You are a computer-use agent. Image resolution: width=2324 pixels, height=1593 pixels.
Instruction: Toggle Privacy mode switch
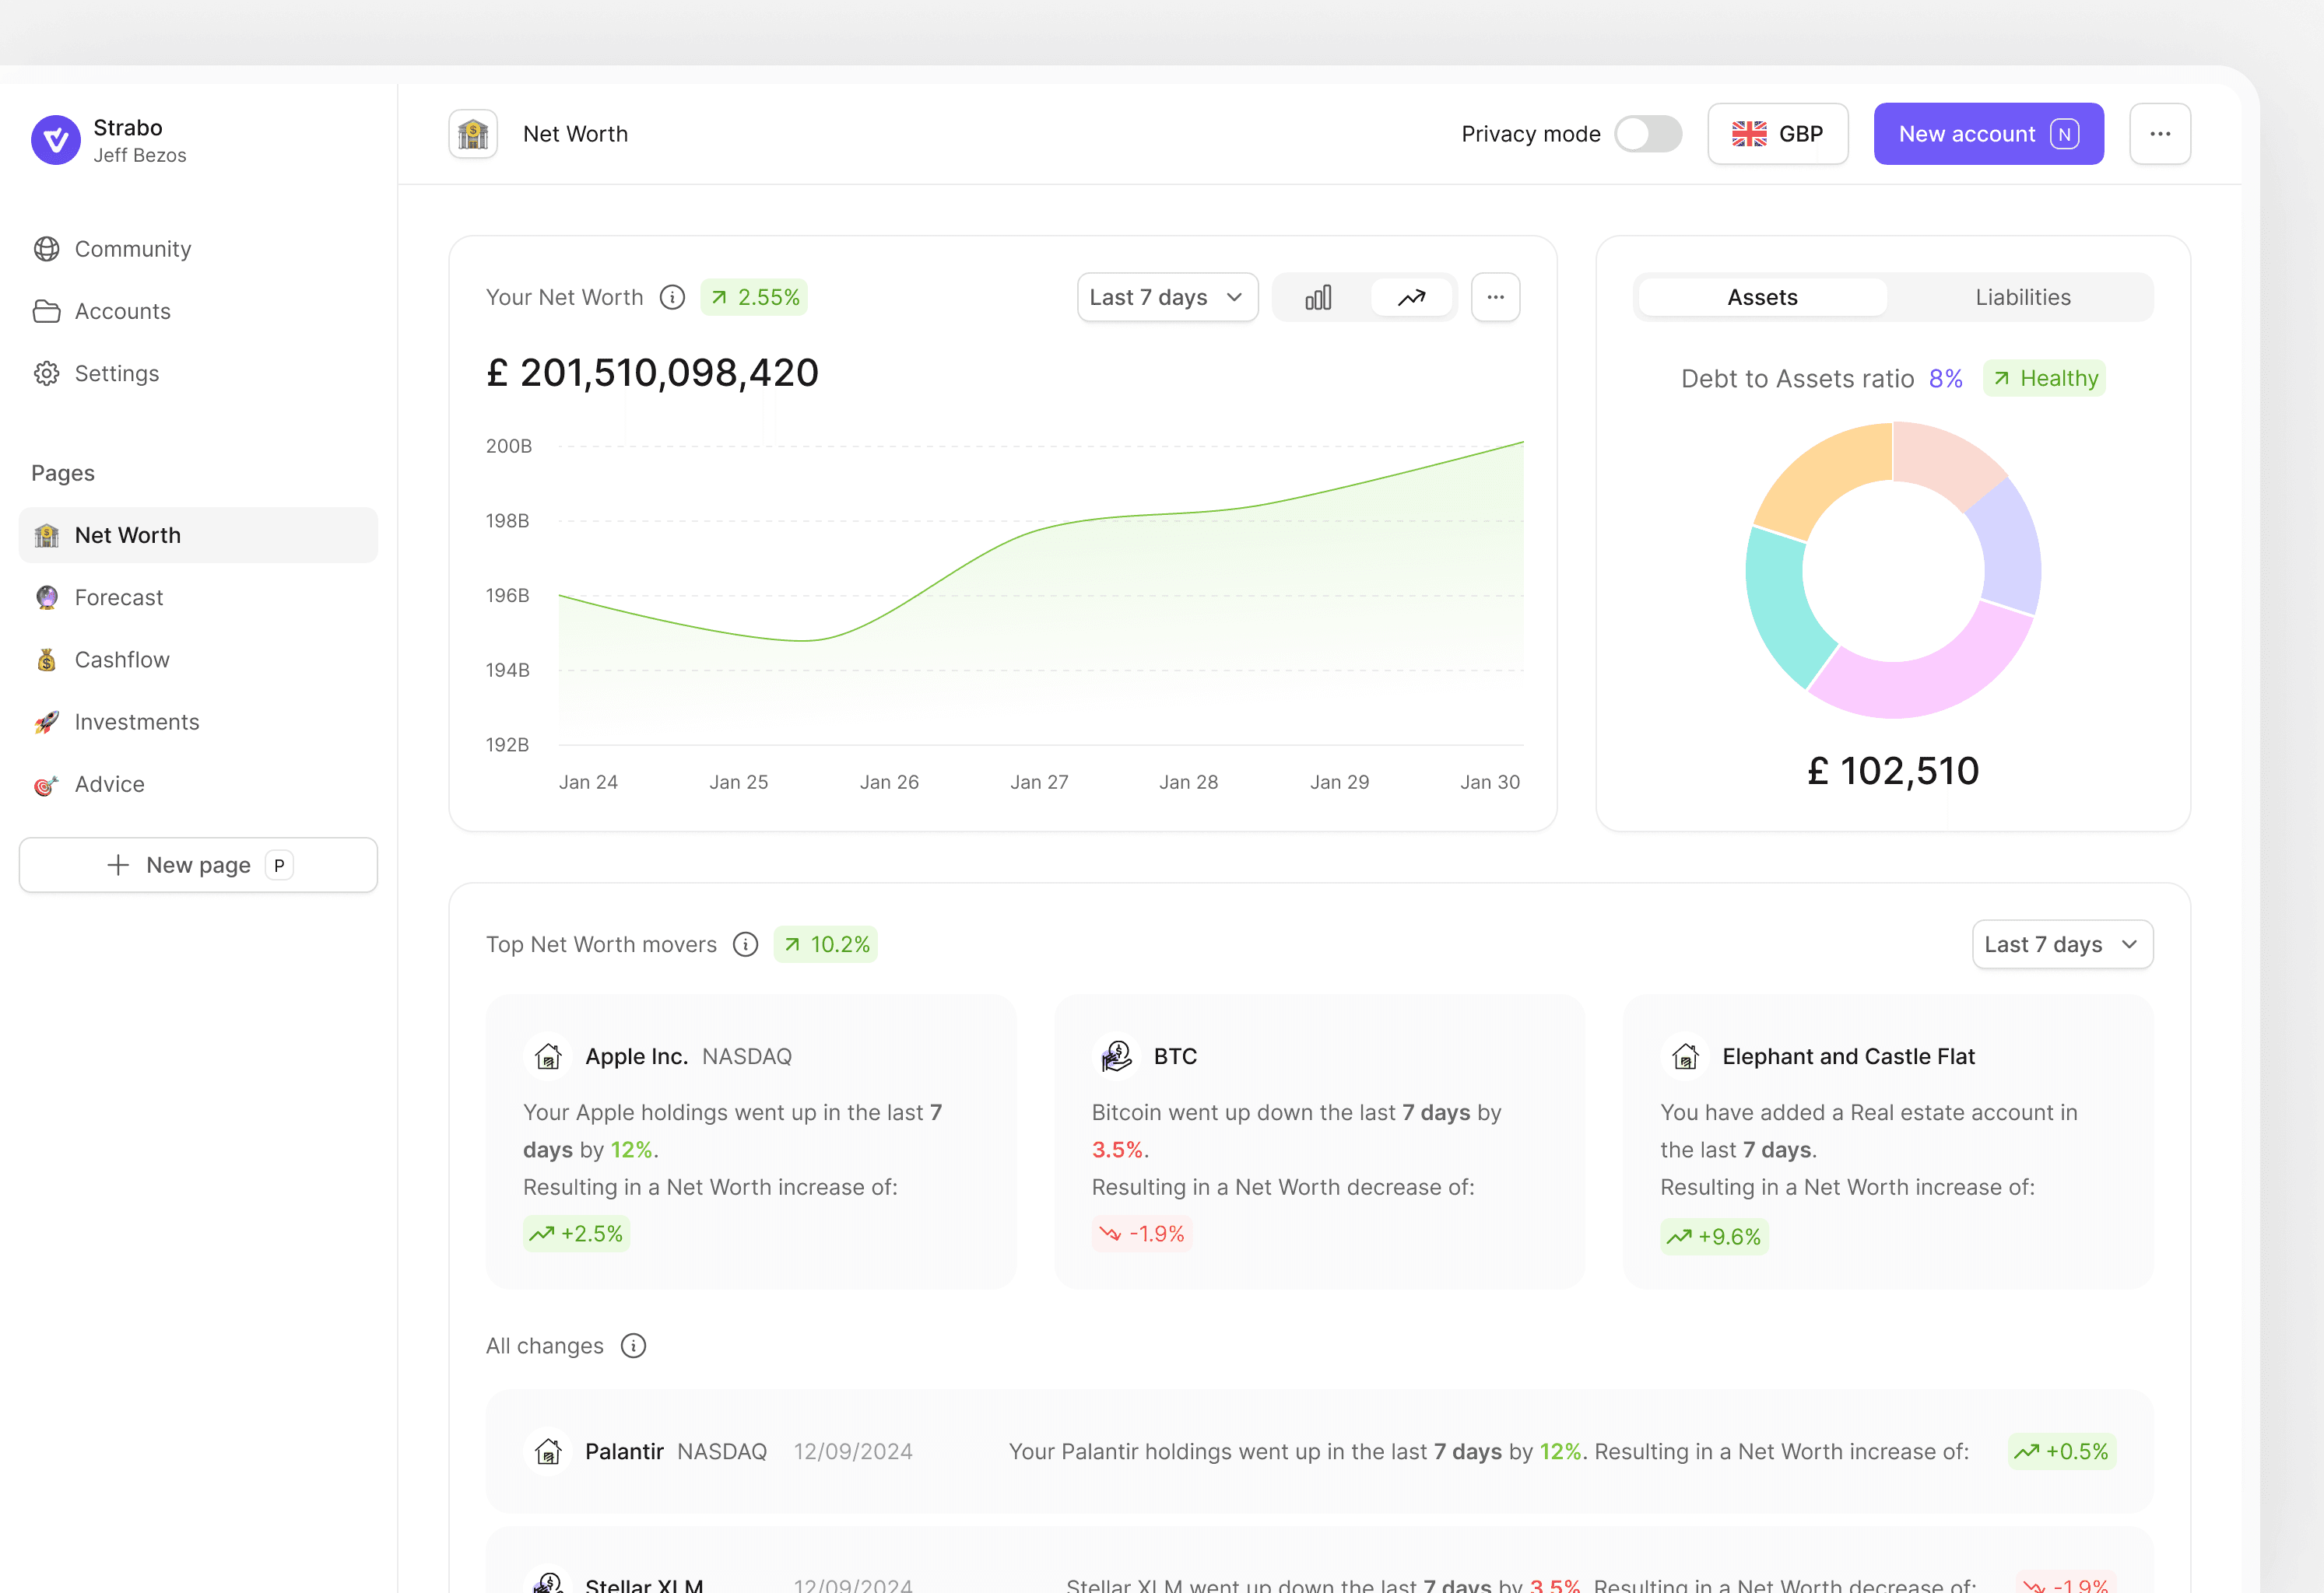[x=1648, y=134]
